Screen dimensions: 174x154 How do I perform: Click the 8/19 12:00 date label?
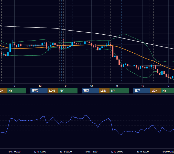(x=143, y=151)
